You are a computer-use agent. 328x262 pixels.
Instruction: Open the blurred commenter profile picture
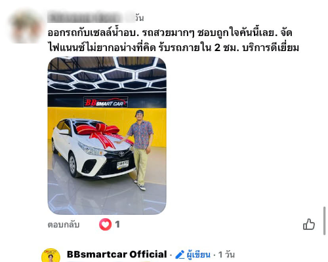click(26, 27)
